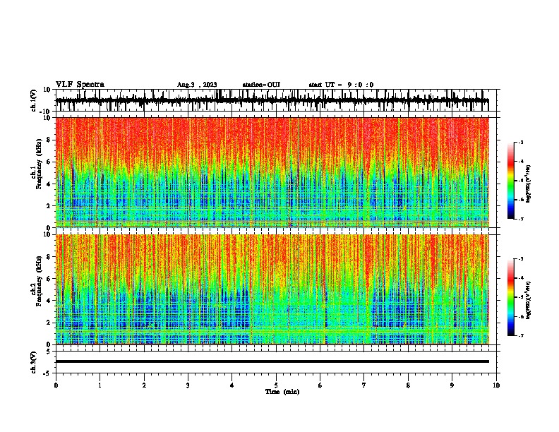Click the "-10" tick on ch.1(V) axis
The image size is (559, 432).
pos(46,112)
